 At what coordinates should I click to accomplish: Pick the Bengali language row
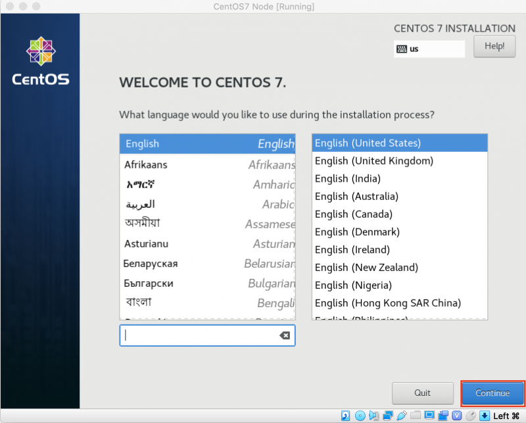[207, 303]
